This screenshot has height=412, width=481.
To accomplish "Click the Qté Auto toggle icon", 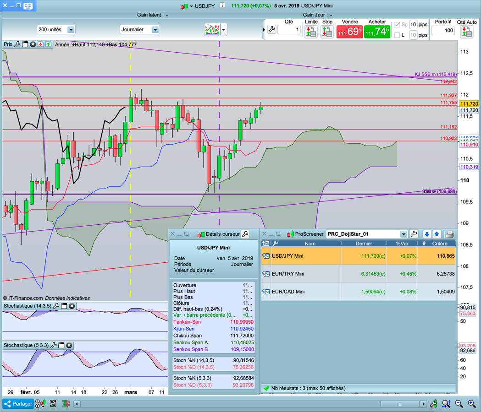I will tap(467, 32).
